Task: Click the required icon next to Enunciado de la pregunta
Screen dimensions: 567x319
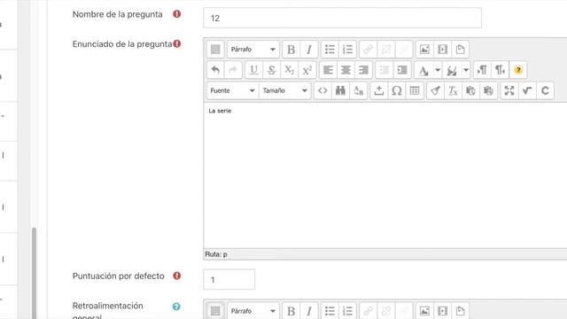Action: (x=177, y=43)
